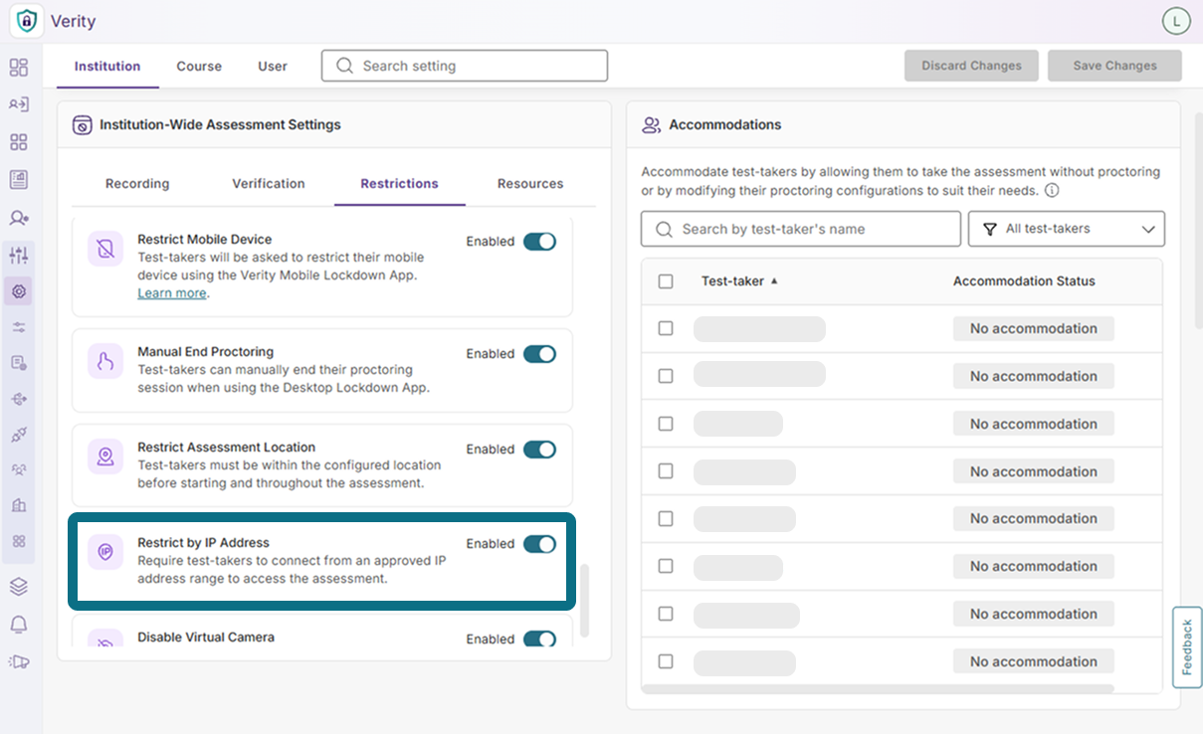Click the magnifier icon in Search setting

345,66
